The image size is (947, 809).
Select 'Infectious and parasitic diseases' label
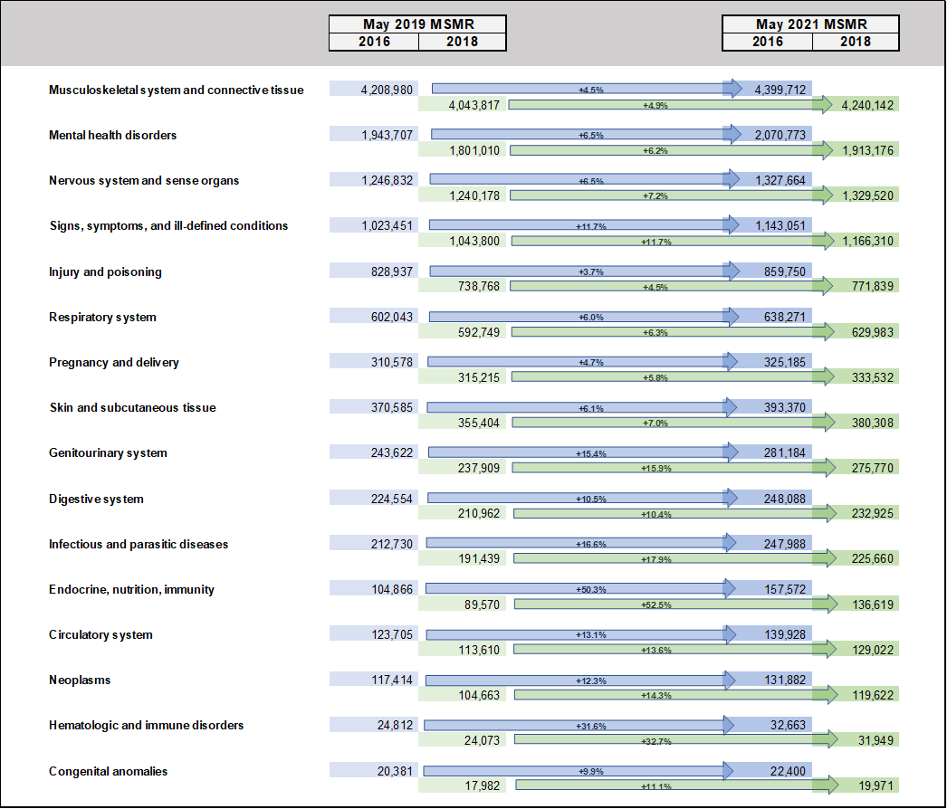[139, 544]
